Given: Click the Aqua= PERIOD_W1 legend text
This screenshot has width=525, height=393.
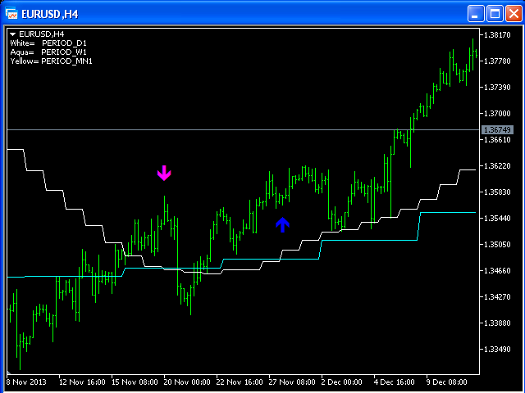Looking at the screenshot, I should click(48, 52).
